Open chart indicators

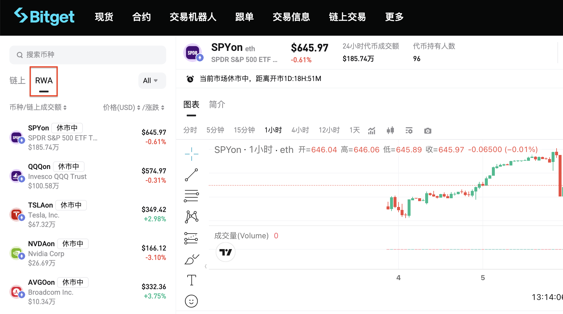(x=372, y=130)
